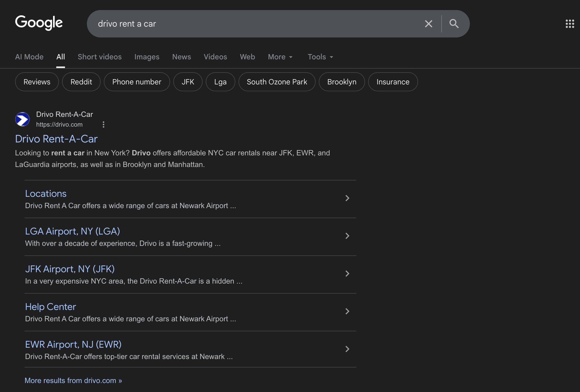Click the Reviews filter chip

pos(37,82)
